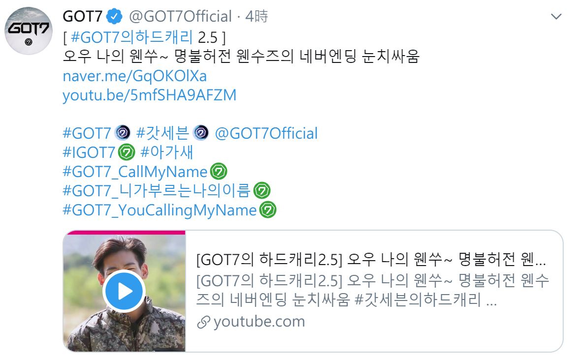
Task: Play the YouTube video preview
Action: click(x=124, y=291)
